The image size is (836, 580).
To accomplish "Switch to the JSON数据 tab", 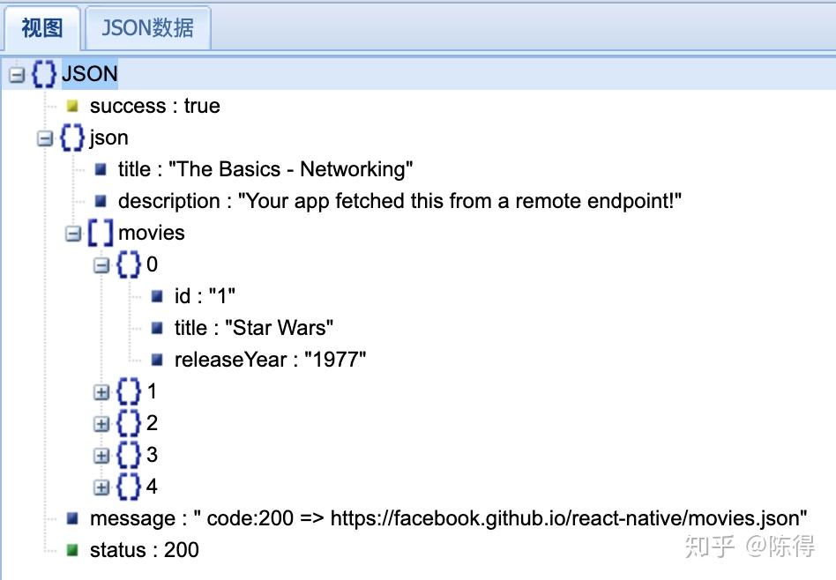I will coord(147,27).
